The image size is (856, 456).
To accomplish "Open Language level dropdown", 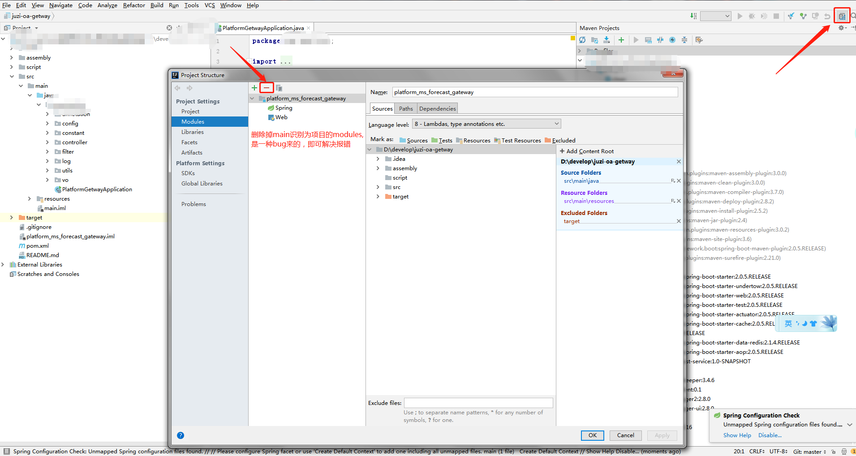I will (486, 124).
